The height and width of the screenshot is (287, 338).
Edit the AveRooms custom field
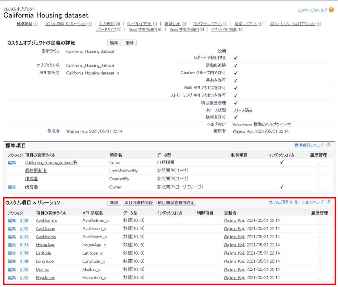point(12,237)
